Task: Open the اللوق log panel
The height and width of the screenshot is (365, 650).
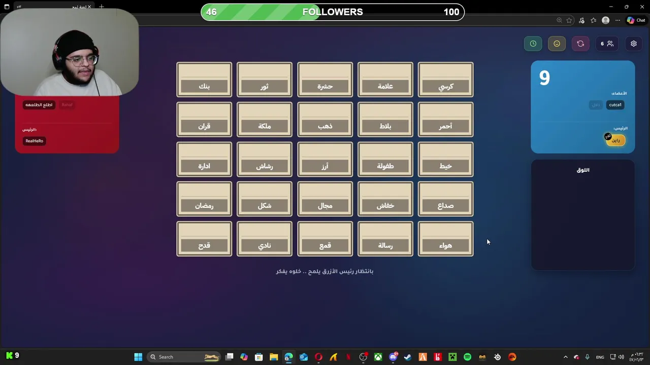Action: click(583, 215)
